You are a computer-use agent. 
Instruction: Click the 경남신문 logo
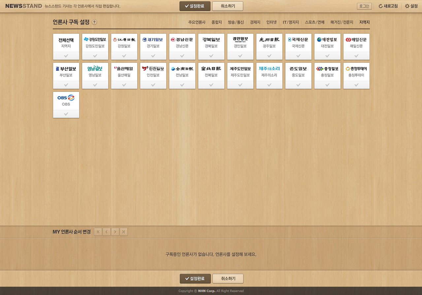point(182,40)
